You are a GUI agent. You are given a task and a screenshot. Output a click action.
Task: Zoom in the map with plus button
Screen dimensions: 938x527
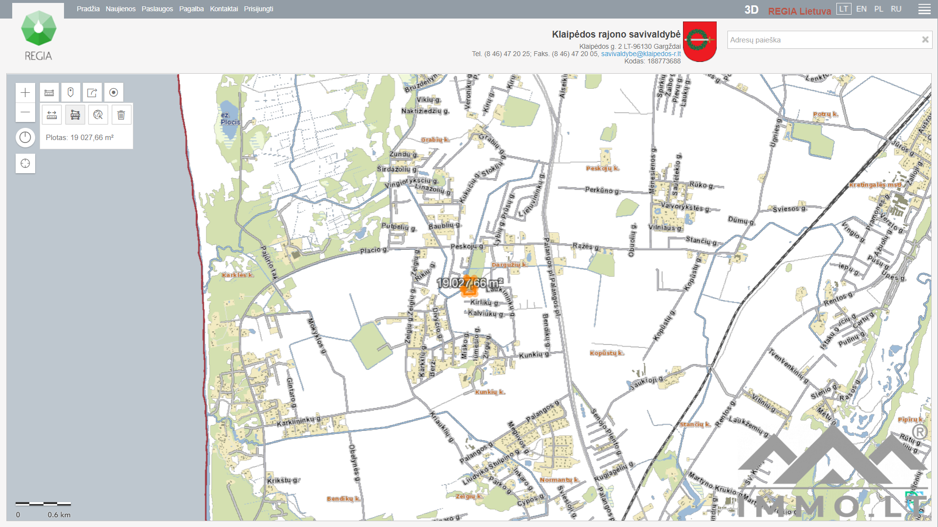(25, 93)
